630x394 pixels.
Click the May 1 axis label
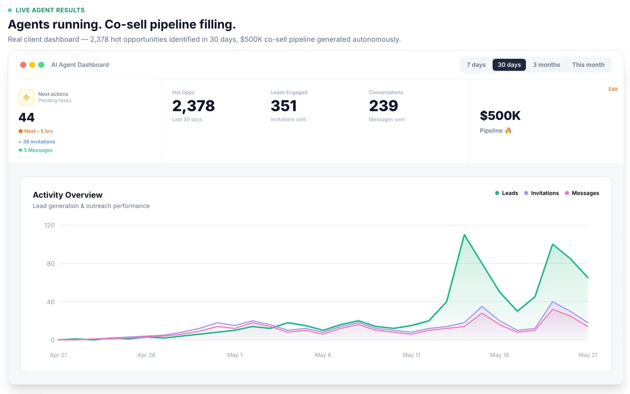coord(235,355)
